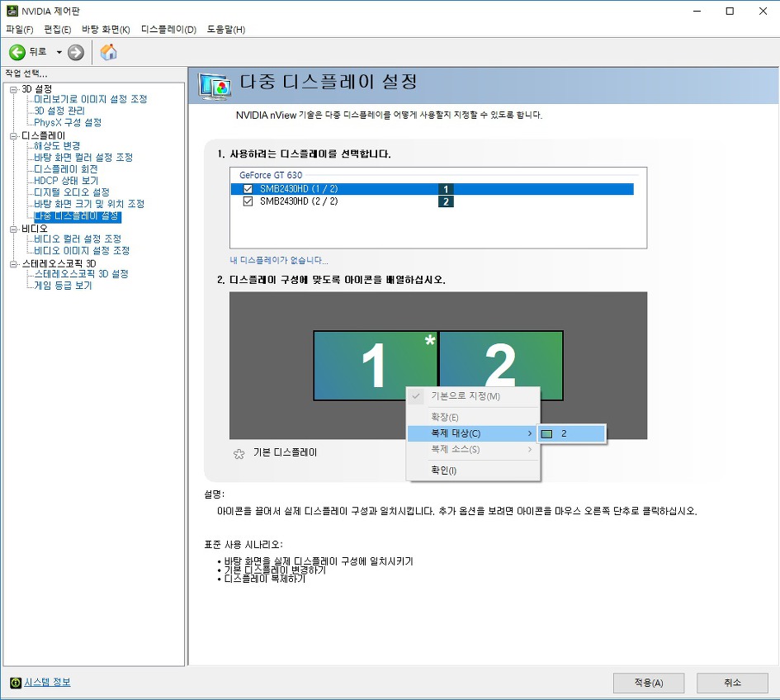Open 비디오 이미지 설정 조정 page

tap(82, 251)
